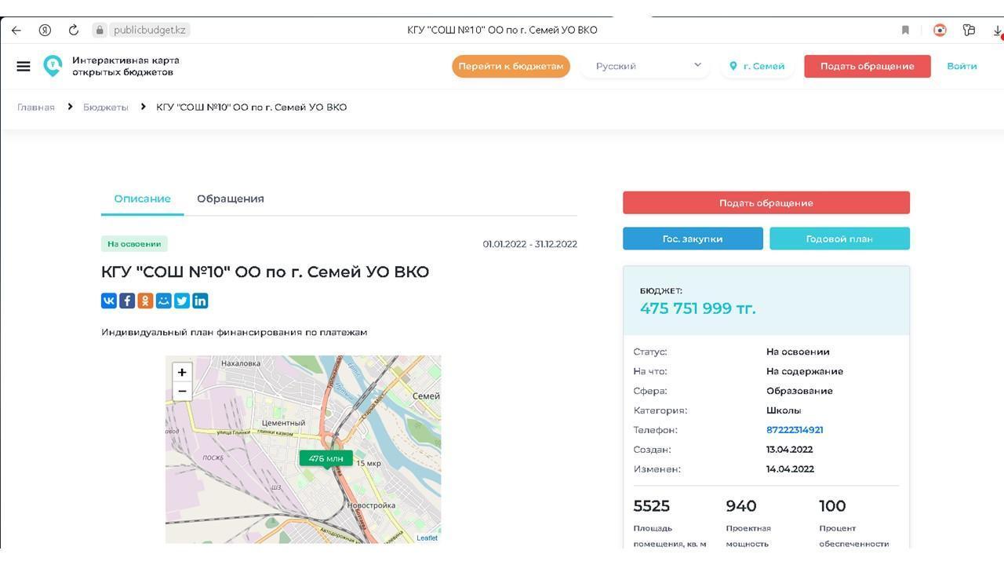The width and height of the screenshot is (1004, 565).
Task: Click Перейти к бюджетам button
Action: click(x=511, y=66)
